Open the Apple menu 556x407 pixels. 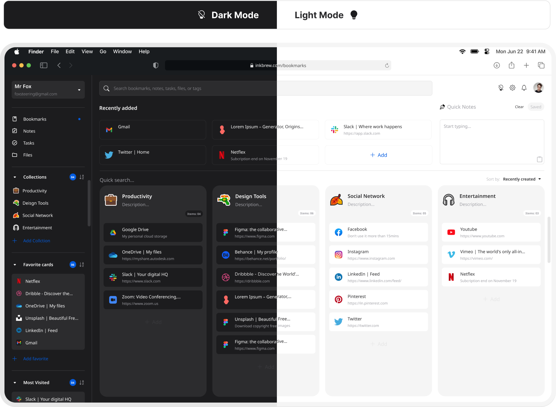pyautogui.click(x=17, y=51)
